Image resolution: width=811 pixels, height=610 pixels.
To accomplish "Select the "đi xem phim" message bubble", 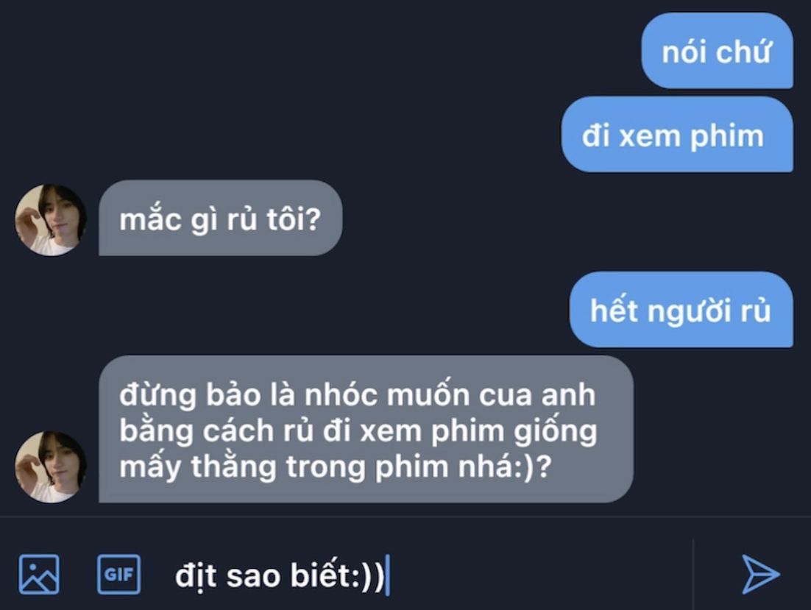I will point(677,135).
